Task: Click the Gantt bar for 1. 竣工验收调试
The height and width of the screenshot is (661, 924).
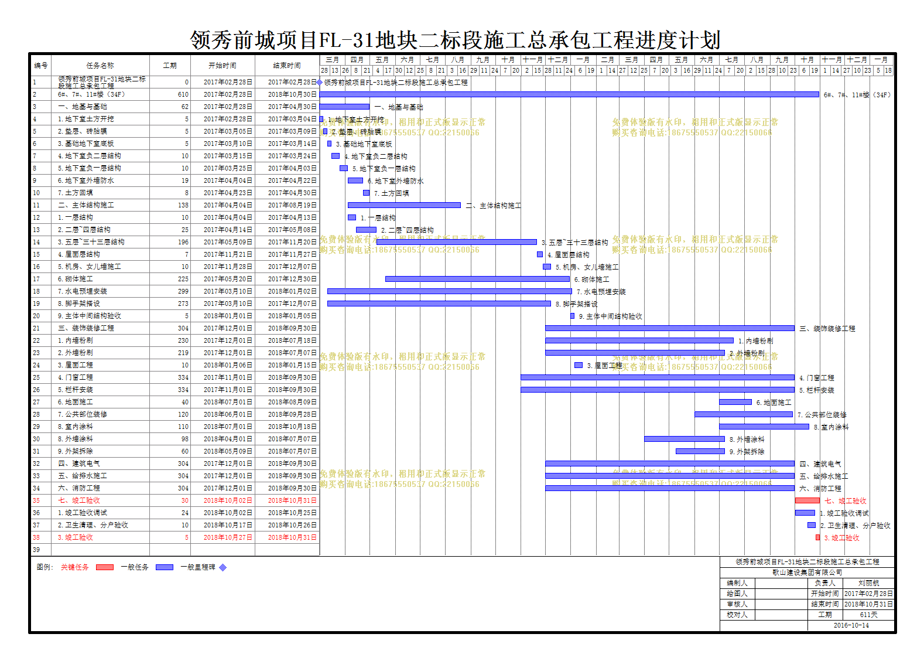Action: point(805,513)
